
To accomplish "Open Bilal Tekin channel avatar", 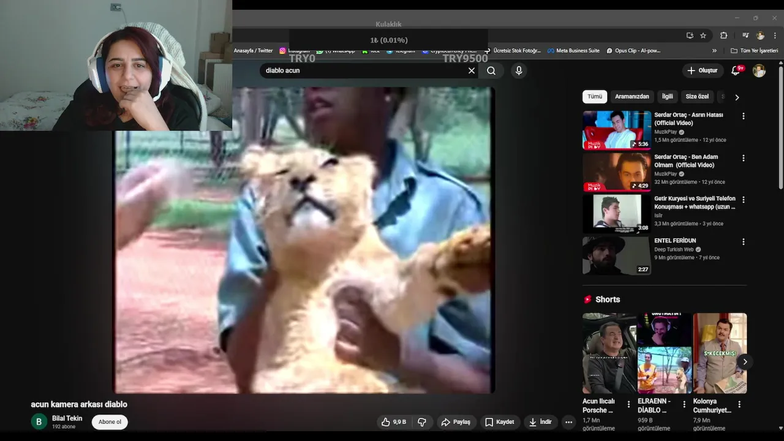I will [x=39, y=421].
